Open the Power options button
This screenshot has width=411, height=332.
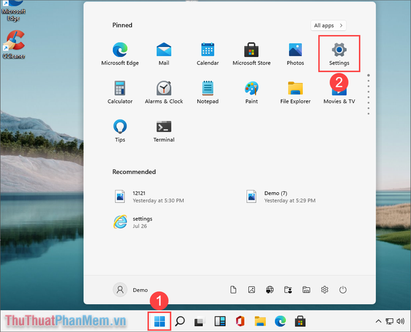coord(343,290)
